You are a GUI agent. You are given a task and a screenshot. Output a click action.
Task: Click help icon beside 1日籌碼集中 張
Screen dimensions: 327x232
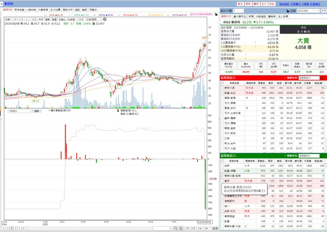[255, 43]
